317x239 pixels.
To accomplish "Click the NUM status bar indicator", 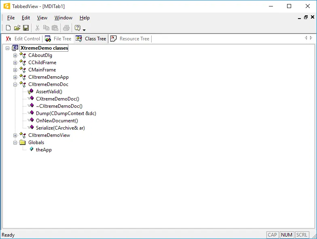I will click(287, 235).
